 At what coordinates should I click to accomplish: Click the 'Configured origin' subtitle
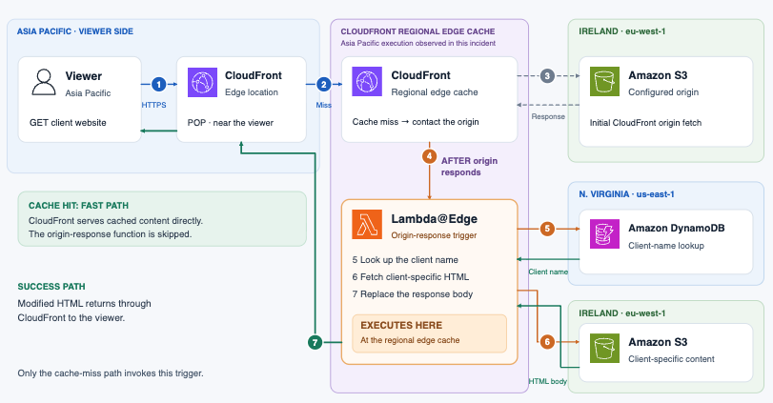(663, 92)
